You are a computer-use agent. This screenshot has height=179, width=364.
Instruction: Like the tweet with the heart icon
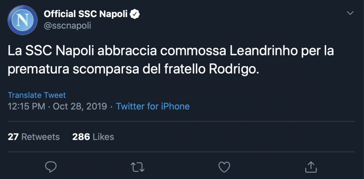(x=224, y=167)
